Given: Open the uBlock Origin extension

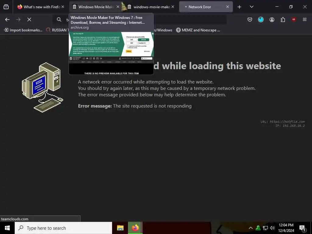Looking at the screenshot, I should (x=293, y=19).
